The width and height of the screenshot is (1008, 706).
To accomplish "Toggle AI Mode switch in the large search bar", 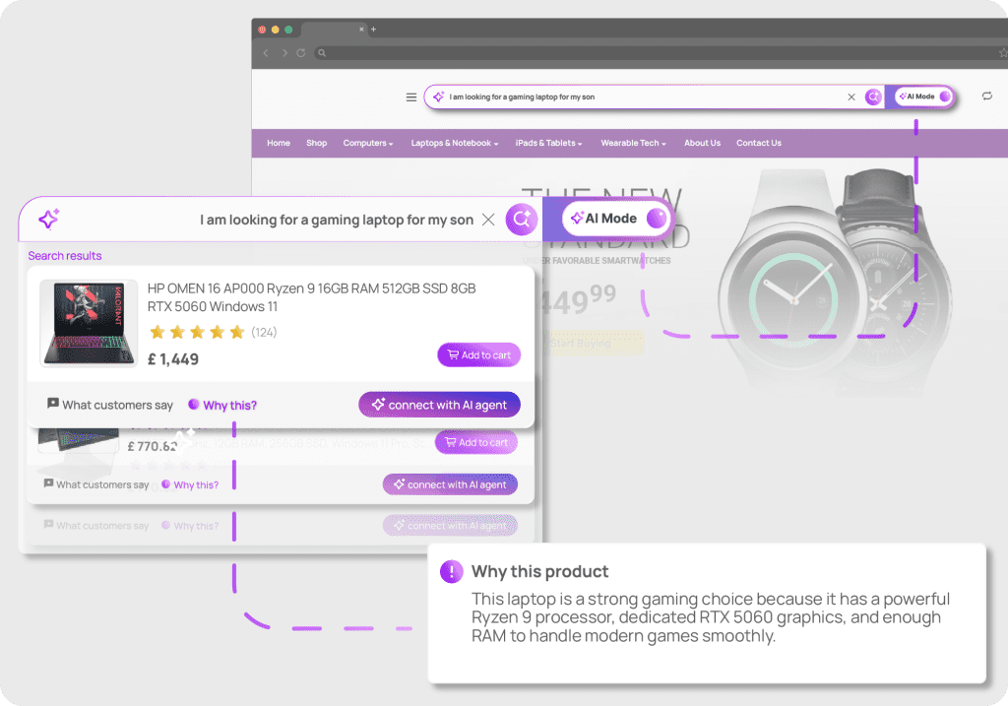I will pos(657,219).
